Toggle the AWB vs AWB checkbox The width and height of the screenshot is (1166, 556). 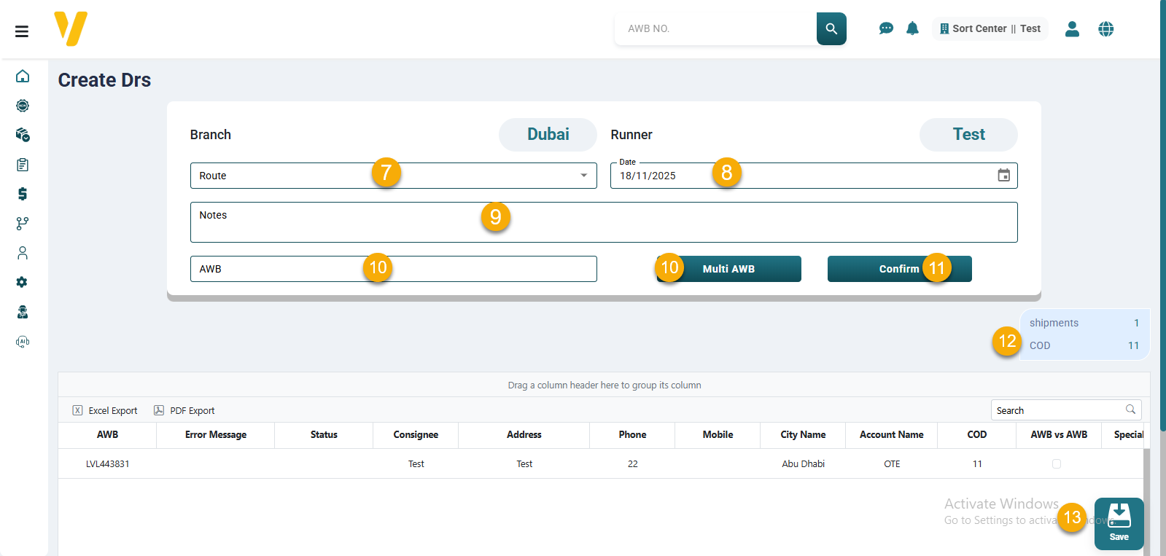pos(1057,464)
